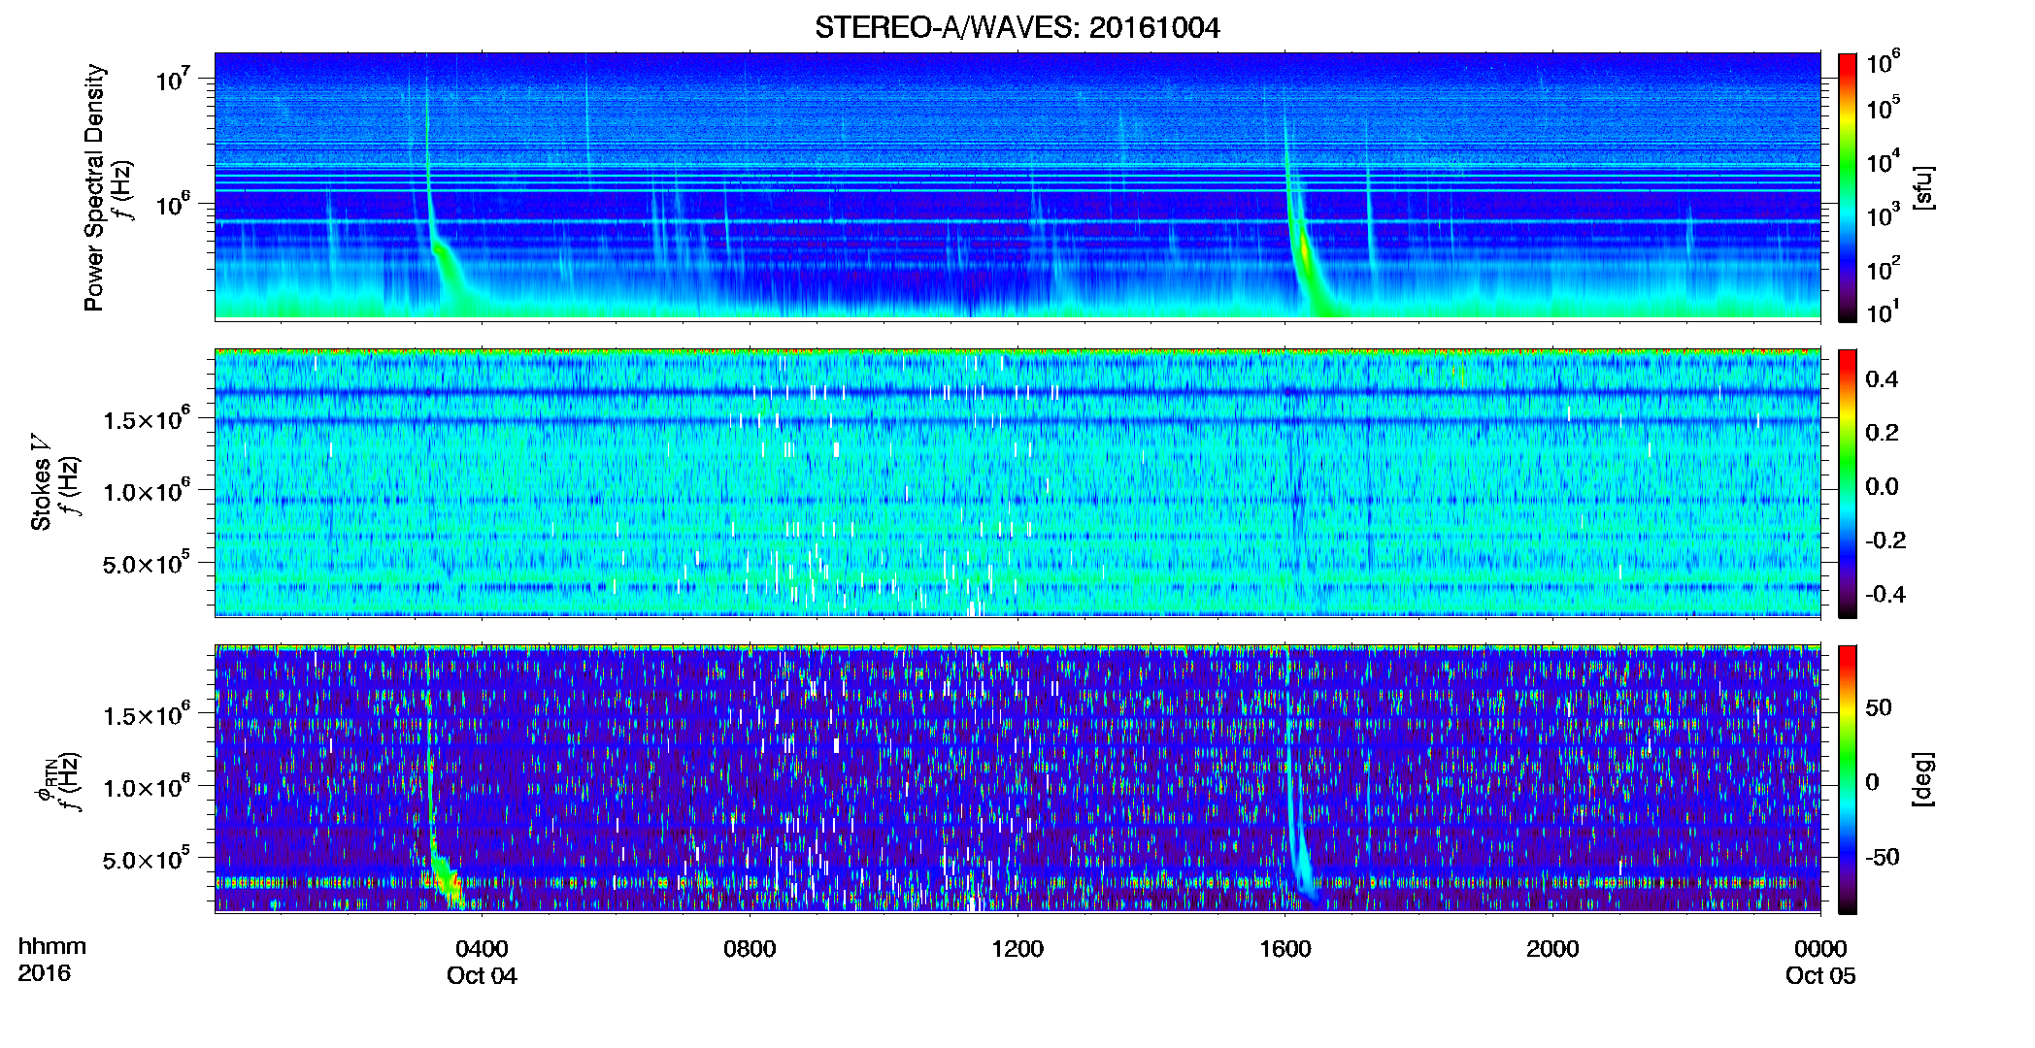
Task: Click the "Oct 04" date label
Action: click(482, 975)
